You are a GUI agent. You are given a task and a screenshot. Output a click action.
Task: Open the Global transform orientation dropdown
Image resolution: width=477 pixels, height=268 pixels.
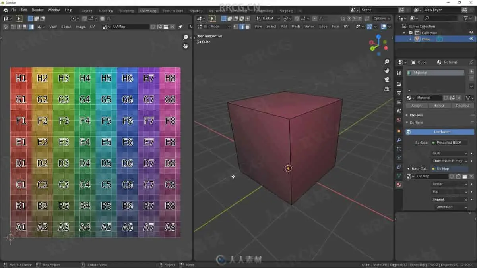coord(268,18)
